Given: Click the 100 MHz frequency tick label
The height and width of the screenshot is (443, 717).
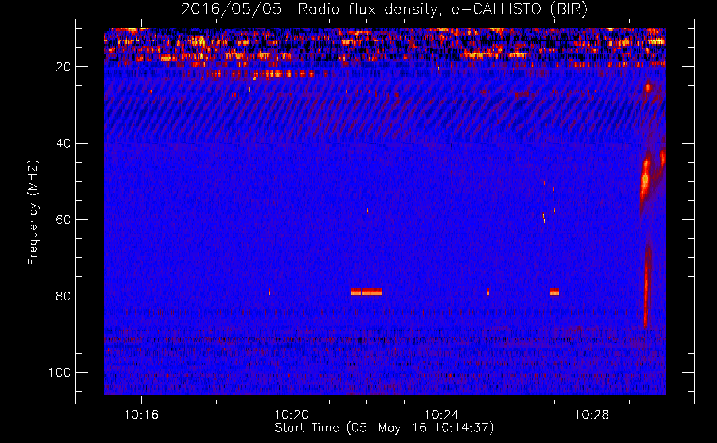Looking at the screenshot, I should tap(60, 373).
